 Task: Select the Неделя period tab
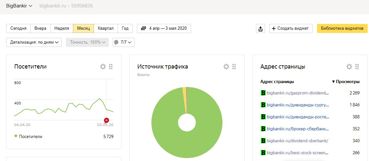point(62,28)
